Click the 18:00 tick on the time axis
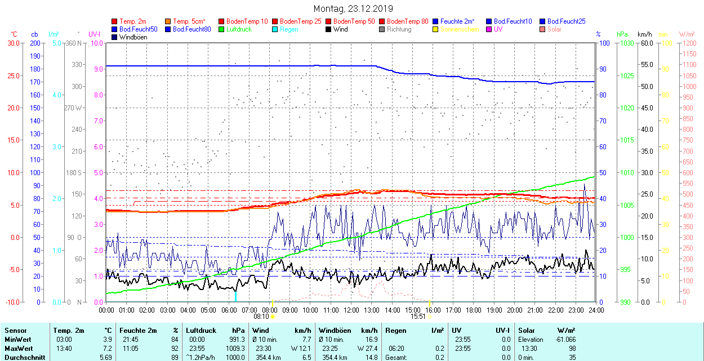The height and width of the screenshot is (361, 704). [x=474, y=310]
